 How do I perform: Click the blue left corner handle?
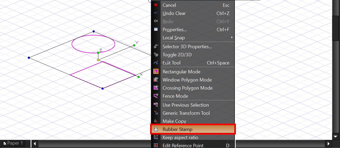(x=29, y=58)
